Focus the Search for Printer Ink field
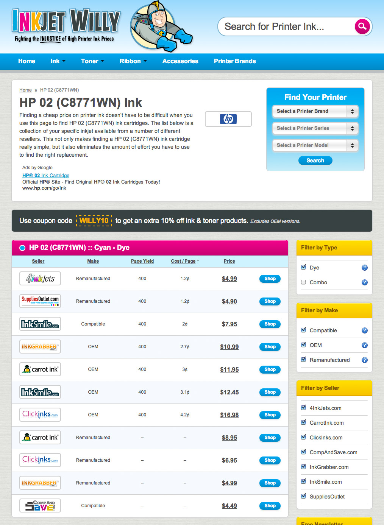 (286, 26)
